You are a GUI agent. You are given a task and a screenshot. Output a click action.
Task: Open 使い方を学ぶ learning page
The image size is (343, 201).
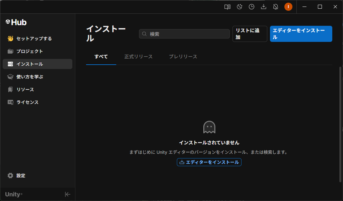coord(29,77)
